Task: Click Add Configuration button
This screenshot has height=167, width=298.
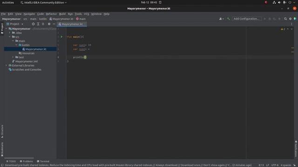Action: pyautogui.click(x=246, y=19)
